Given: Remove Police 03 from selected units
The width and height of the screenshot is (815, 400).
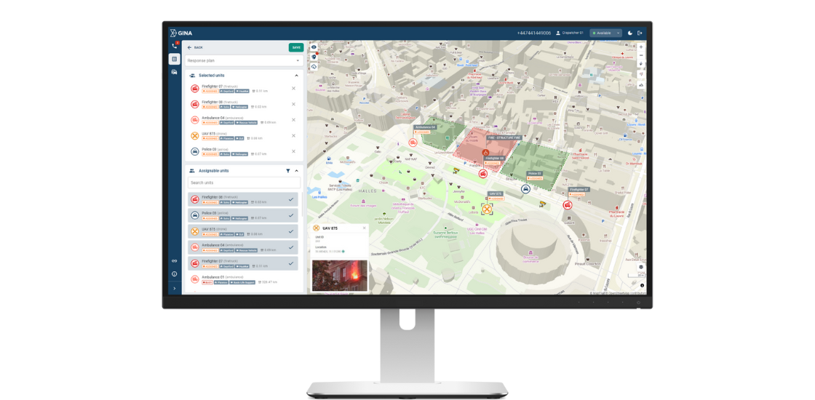Looking at the screenshot, I should (x=293, y=151).
